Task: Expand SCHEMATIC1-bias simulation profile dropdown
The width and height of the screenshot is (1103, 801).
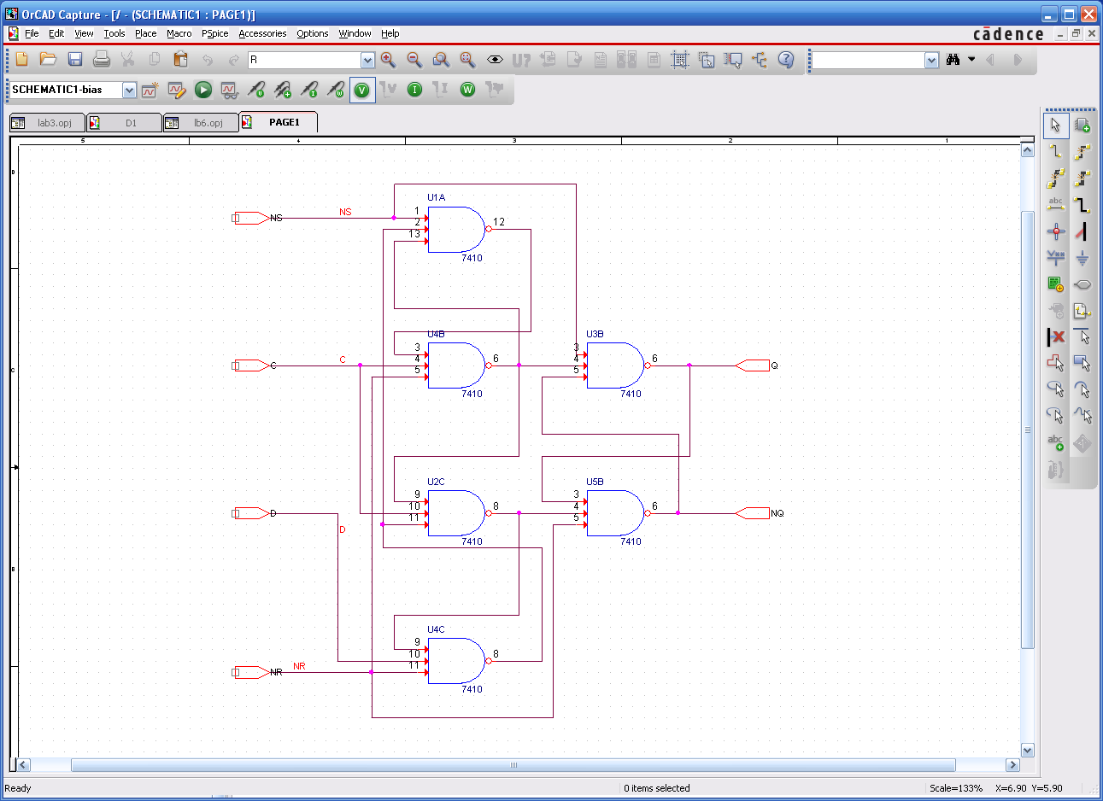Action: pyautogui.click(x=129, y=90)
